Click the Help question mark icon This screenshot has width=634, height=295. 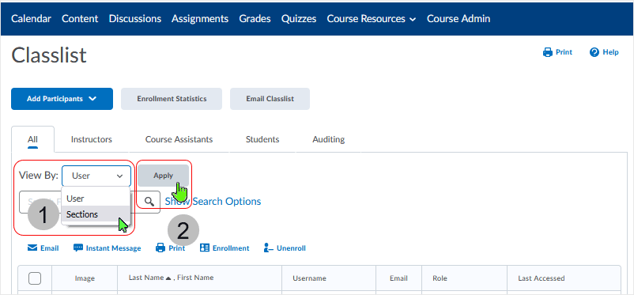[x=594, y=52]
